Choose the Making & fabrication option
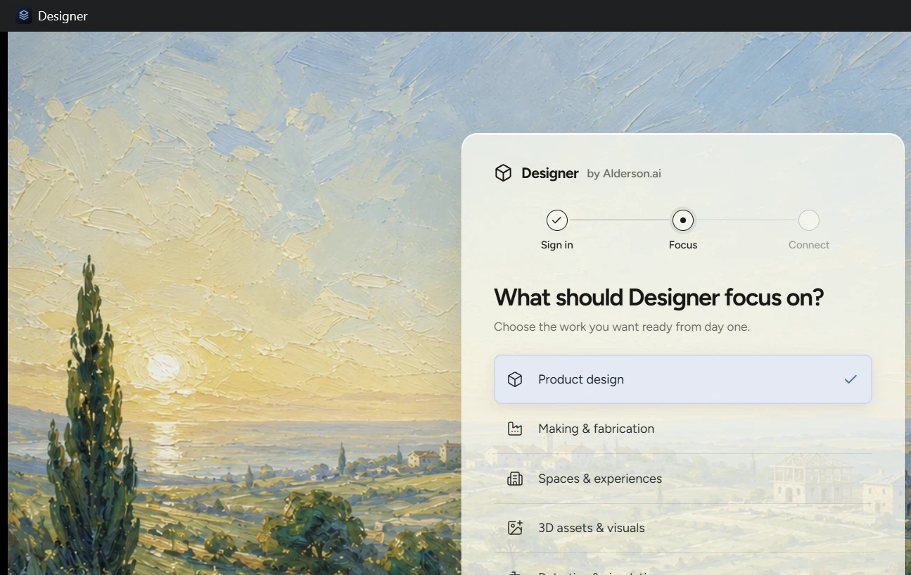Image resolution: width=911 pixels, height=575 pixels. [682, 429]
